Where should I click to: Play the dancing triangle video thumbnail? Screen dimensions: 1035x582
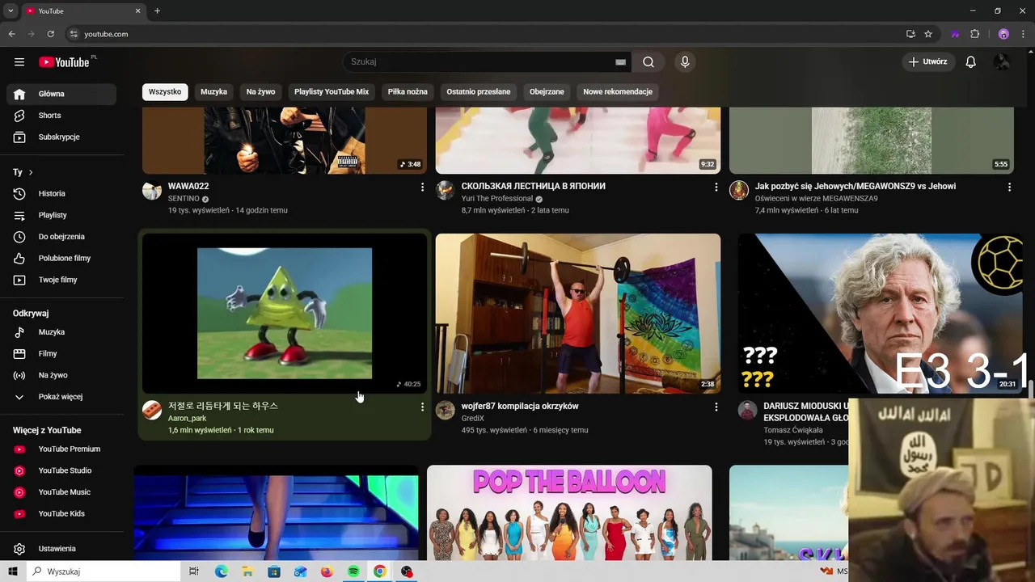coord(285,314)
